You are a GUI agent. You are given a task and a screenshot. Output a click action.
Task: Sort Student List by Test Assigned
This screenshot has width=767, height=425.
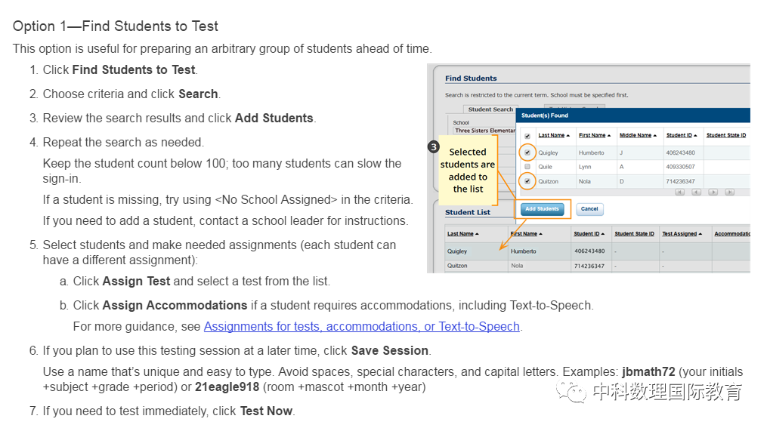point(682,234)
